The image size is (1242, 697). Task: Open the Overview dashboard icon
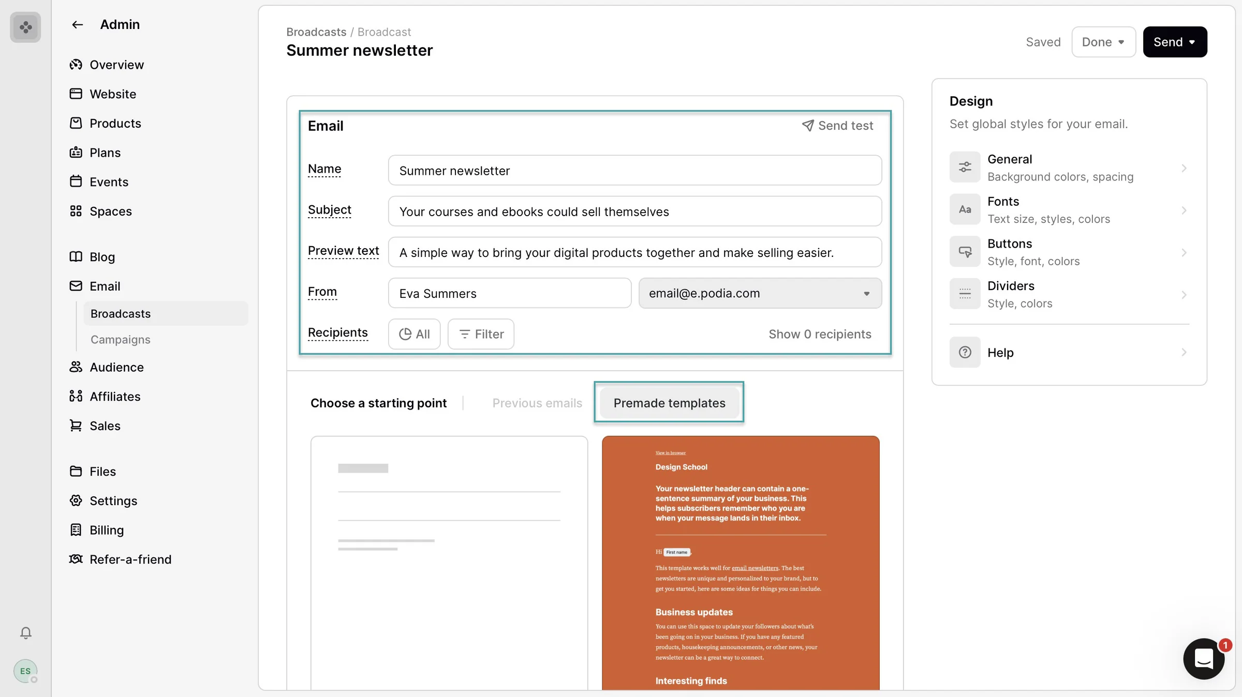coord(76,65)
